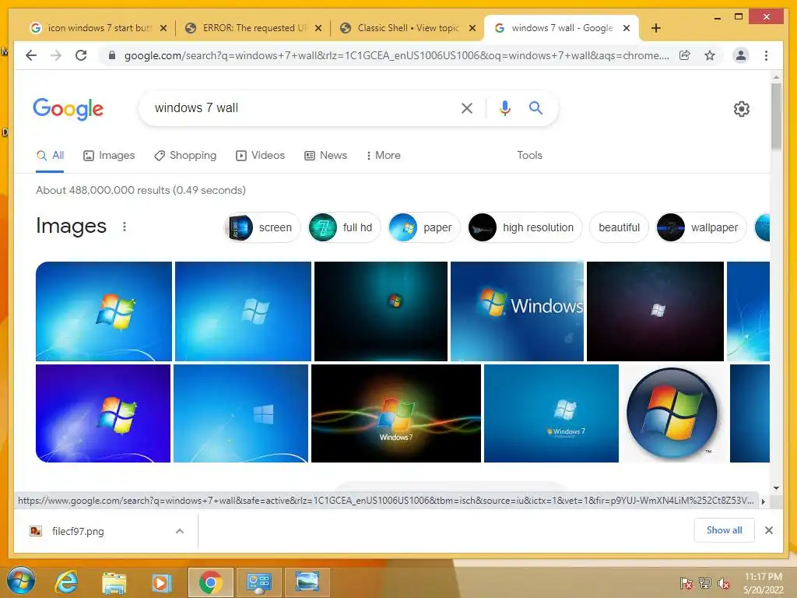Open the Windows Start orb
This screenshot has height=598, width=797.
point(21,581)
